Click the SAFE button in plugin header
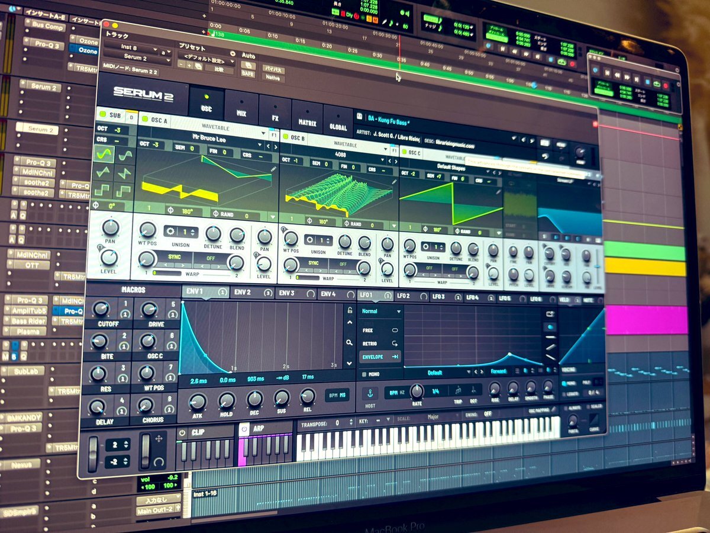 point(247,73)
